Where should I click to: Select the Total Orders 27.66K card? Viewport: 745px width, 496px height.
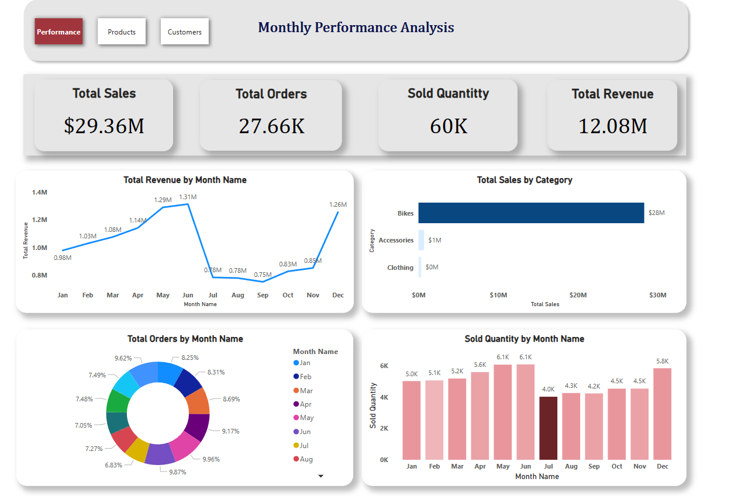[x=271, y=115]
